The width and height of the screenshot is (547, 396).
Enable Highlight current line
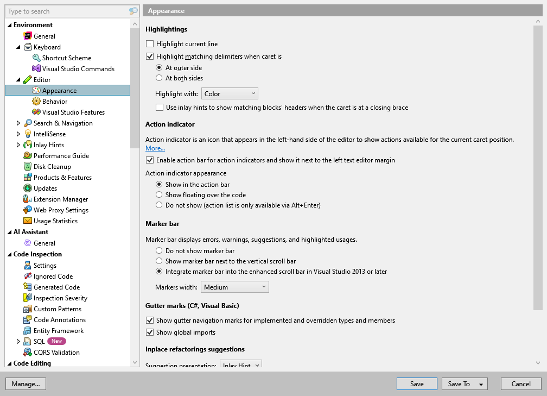coord(149,43)
